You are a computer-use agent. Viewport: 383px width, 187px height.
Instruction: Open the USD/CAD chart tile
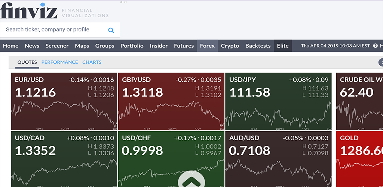coord(64,159)
